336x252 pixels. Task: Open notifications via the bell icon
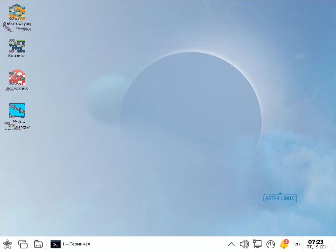click(x=283, y=245)
